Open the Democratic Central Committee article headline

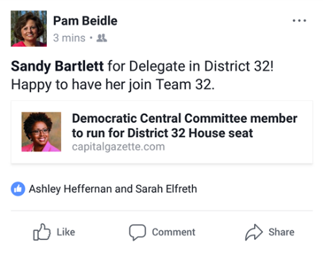point(185,126)
